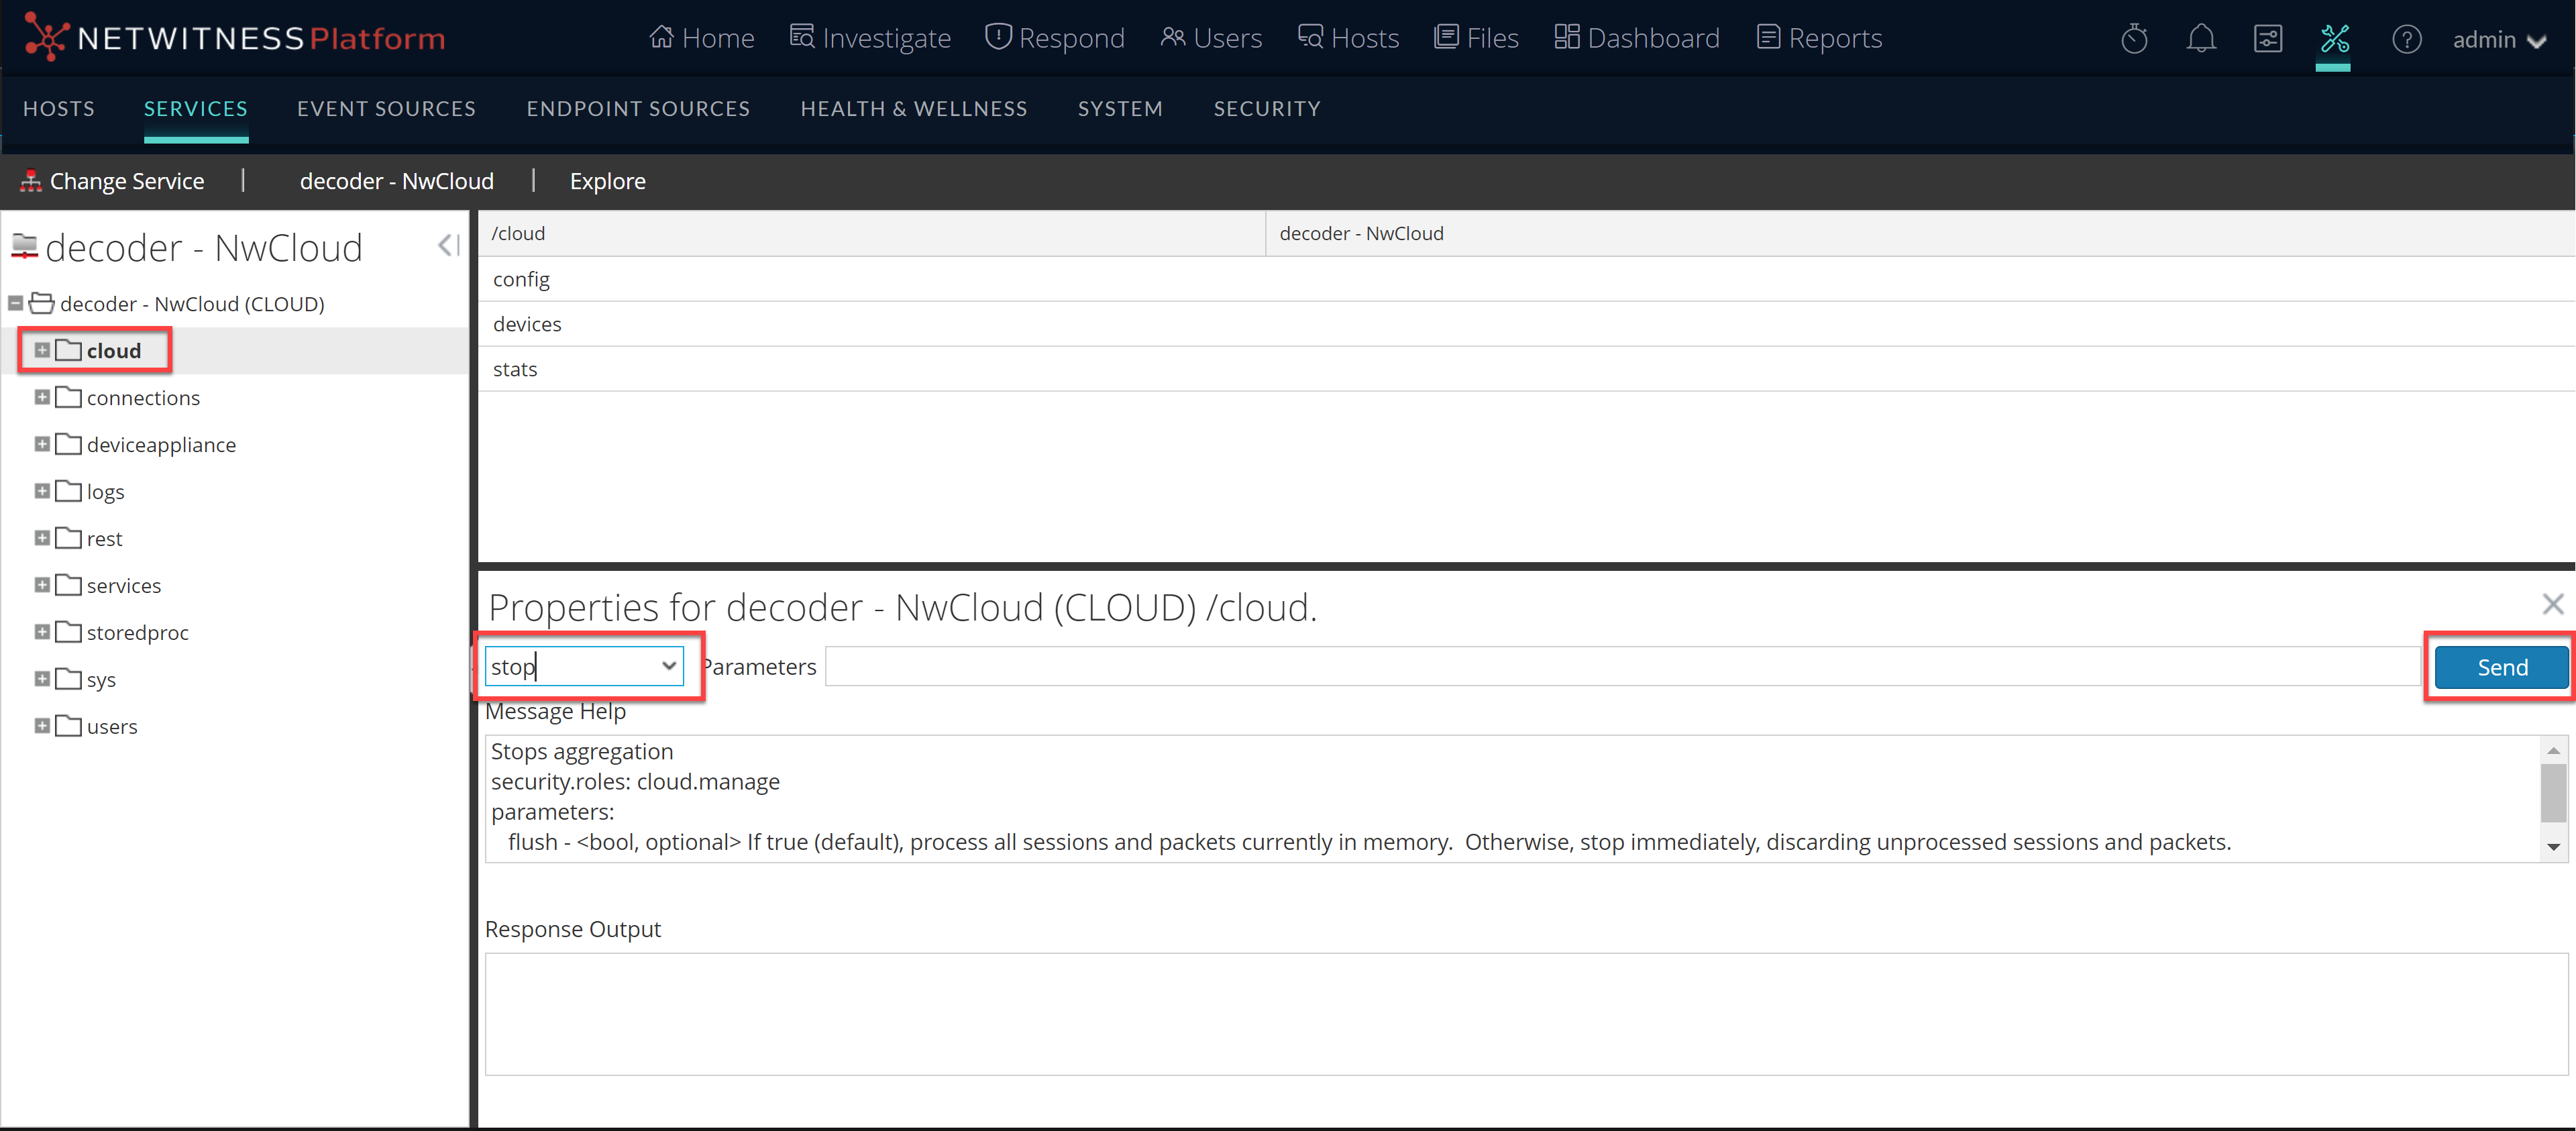This screenshot has height=1131, width=2576.
Task: Switch to the SECURITY tab
Action: click(x=1267, y=108)
